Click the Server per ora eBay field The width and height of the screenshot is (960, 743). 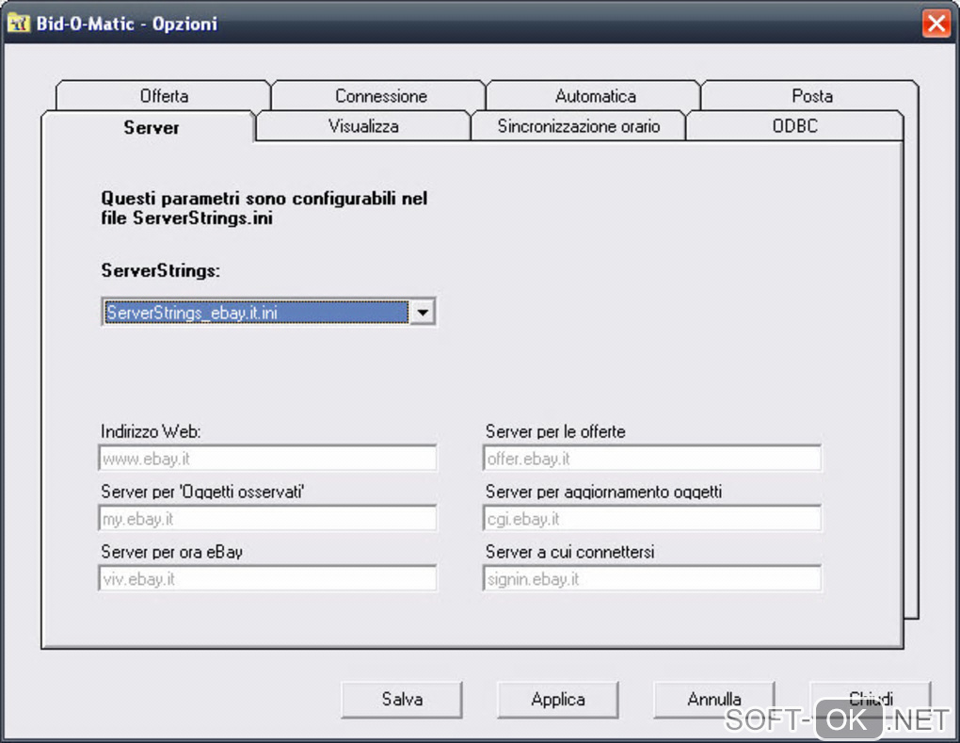click(267, 578)
